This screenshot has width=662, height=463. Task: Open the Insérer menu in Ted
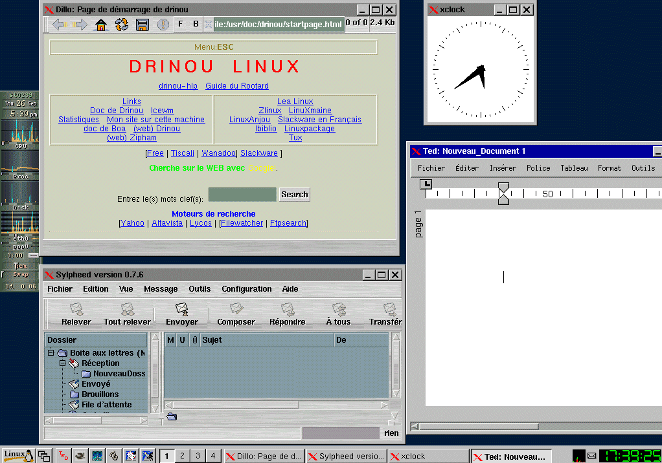(503, 168)
